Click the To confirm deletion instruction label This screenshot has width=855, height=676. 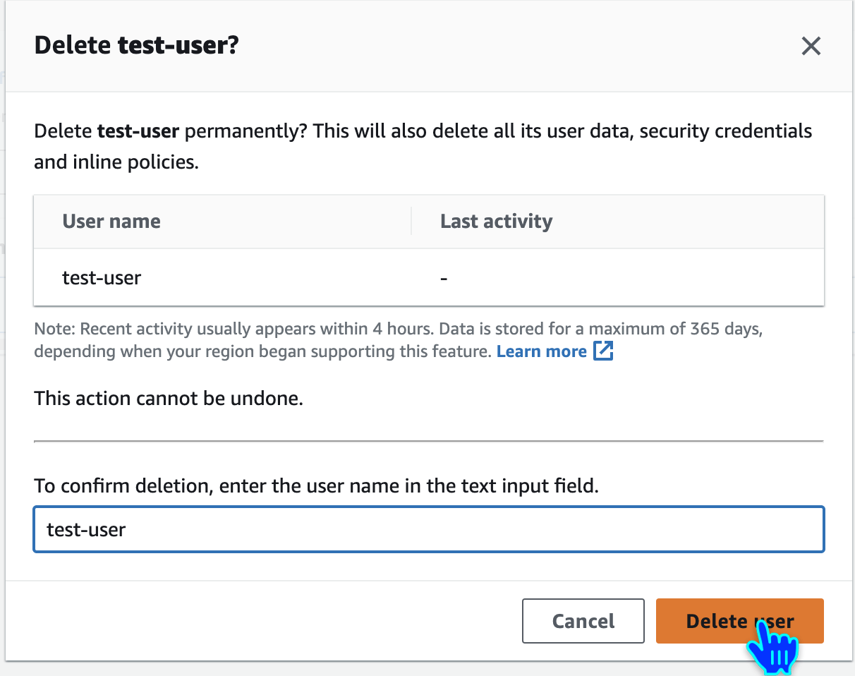[315, 486]
